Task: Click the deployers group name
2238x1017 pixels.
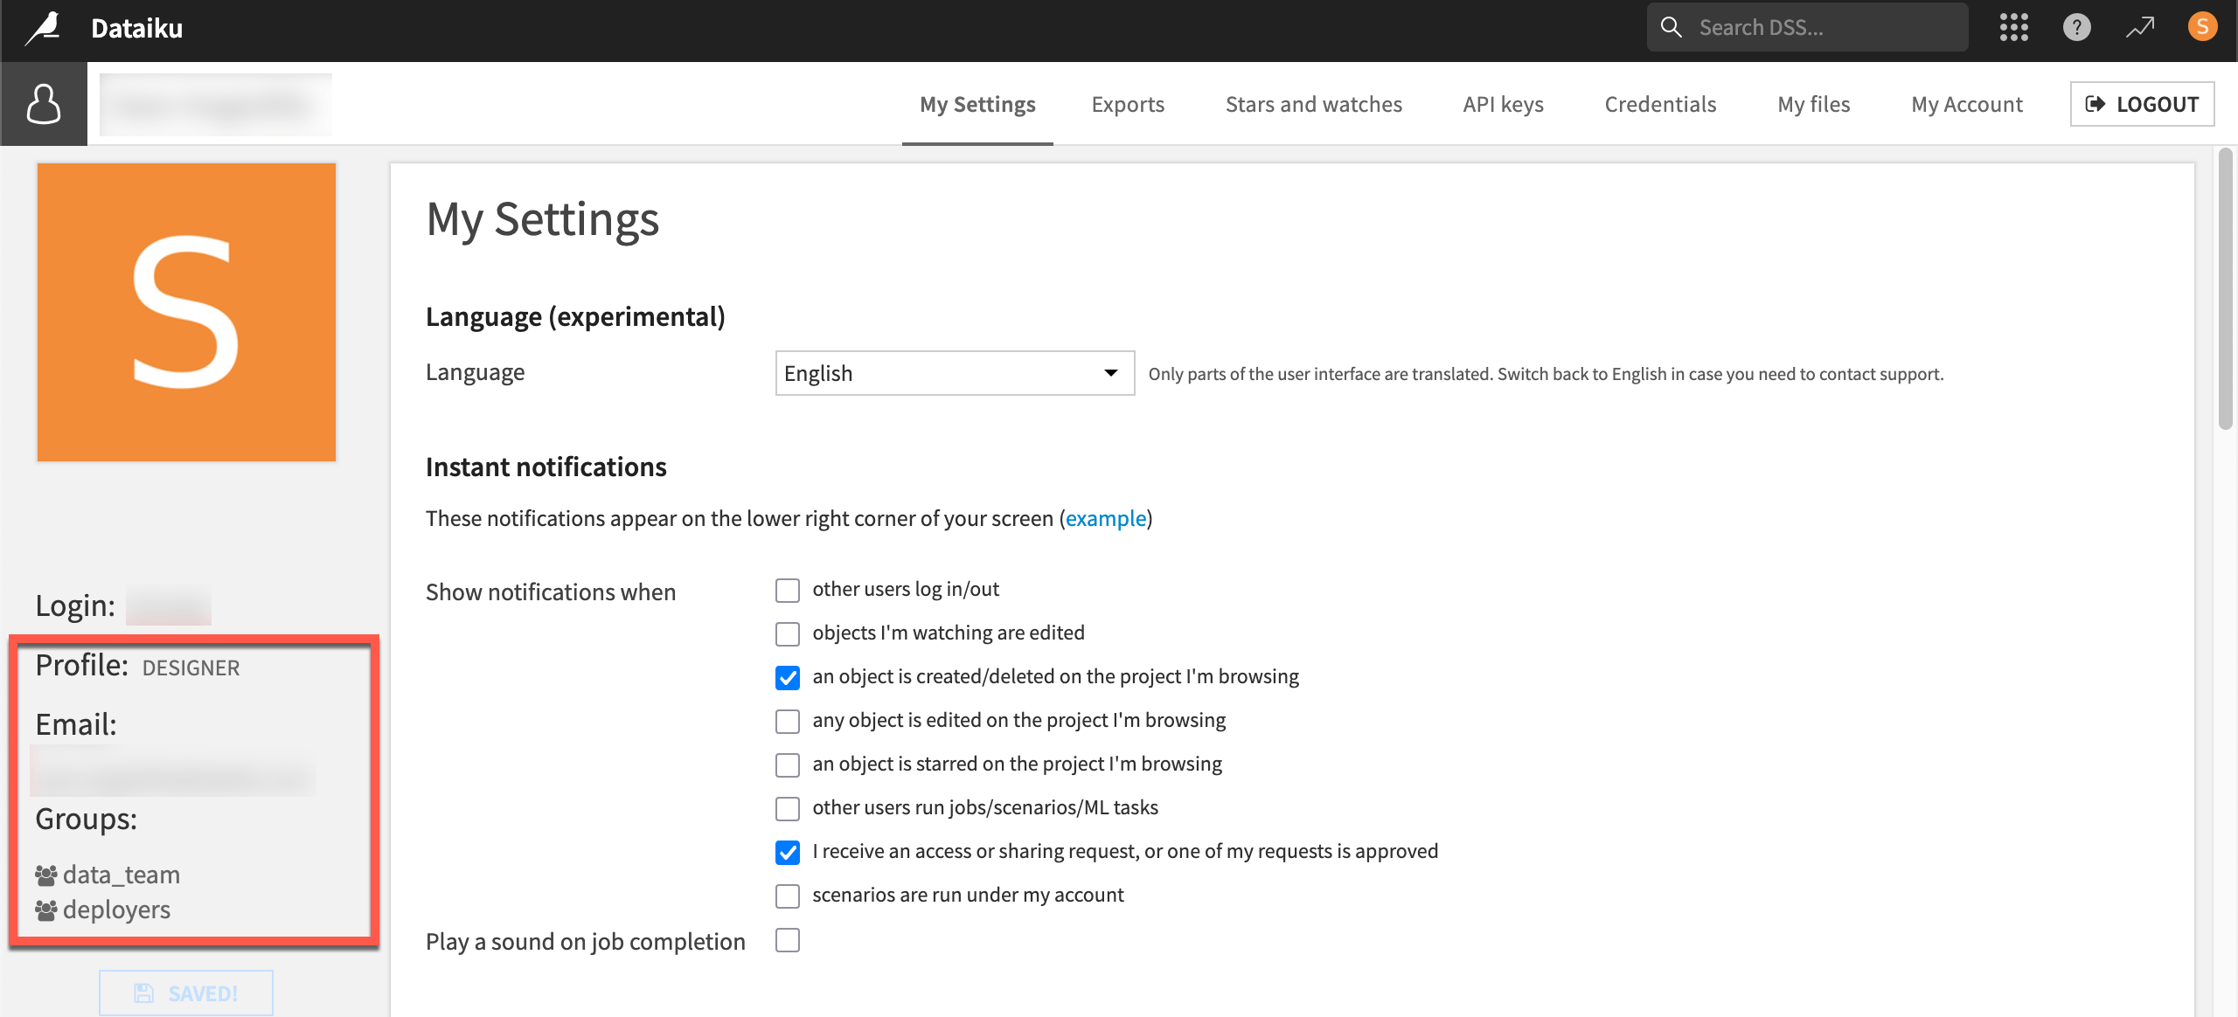Action: [x=116, y=910]
